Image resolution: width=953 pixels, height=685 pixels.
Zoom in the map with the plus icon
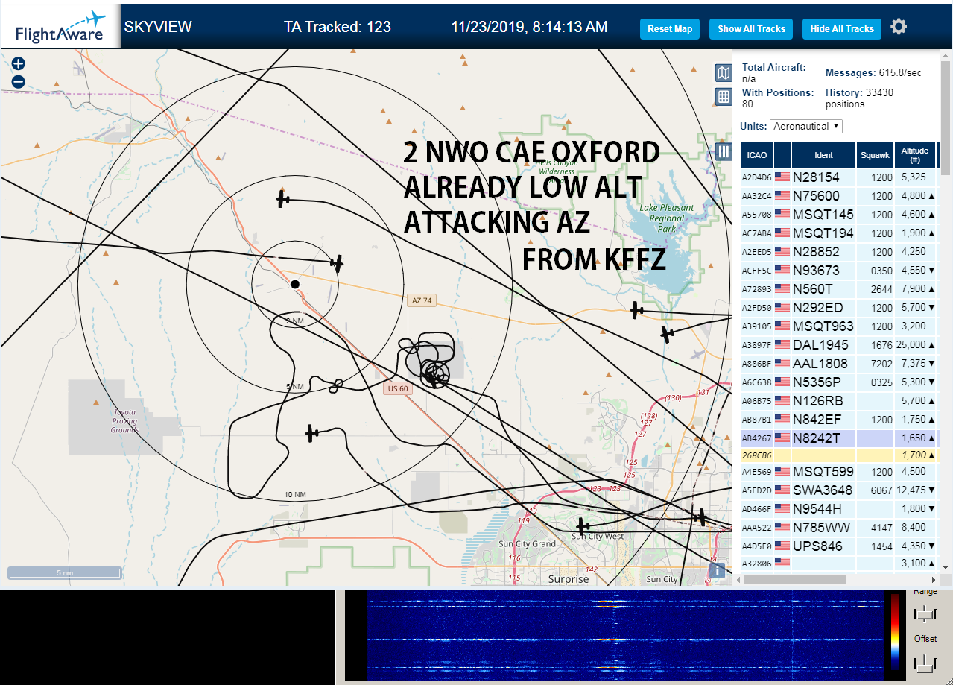(19, 64)
